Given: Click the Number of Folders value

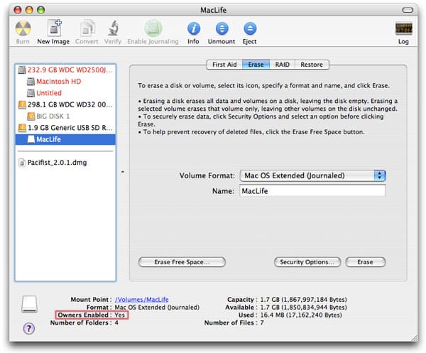Looking at the screenshot, I should [116, 323].
